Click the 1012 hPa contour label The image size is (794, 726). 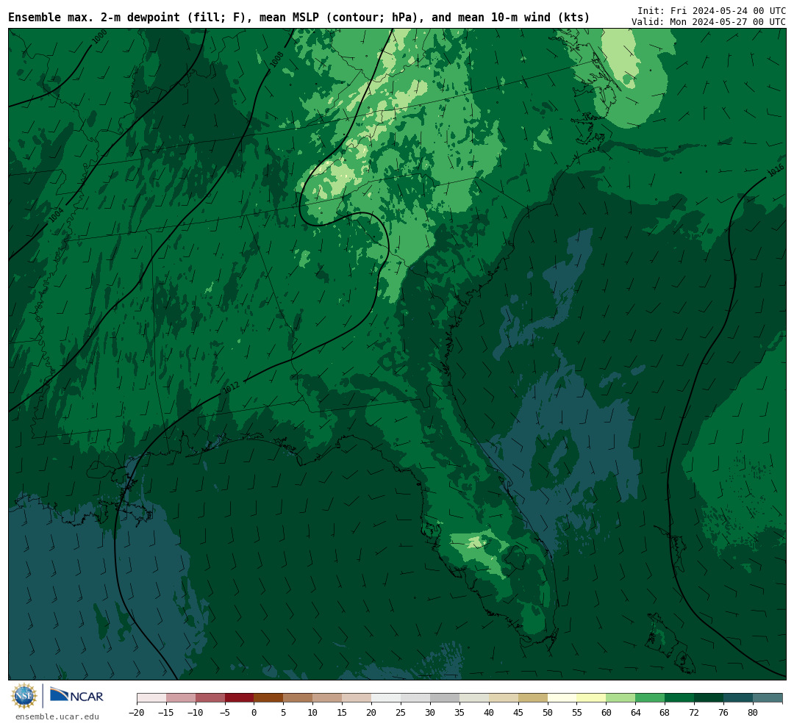click(231, 387)
